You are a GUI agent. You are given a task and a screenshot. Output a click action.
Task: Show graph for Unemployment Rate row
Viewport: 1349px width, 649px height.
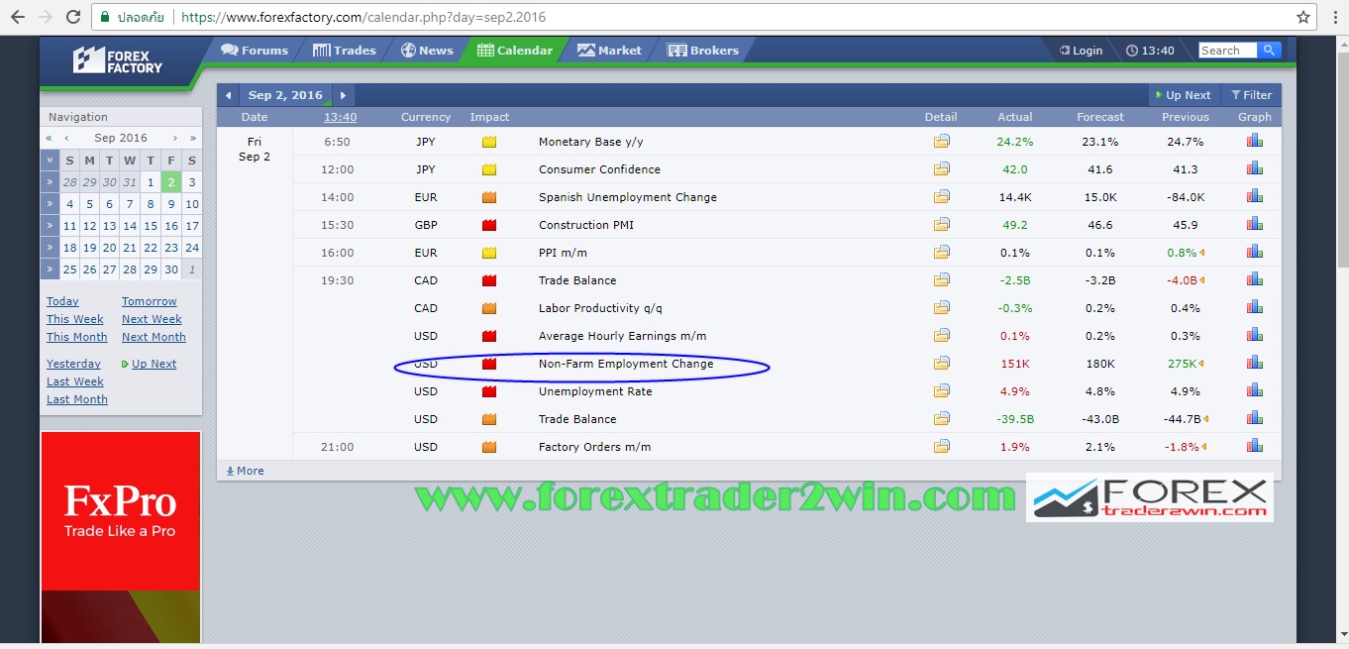[1254, 391]
